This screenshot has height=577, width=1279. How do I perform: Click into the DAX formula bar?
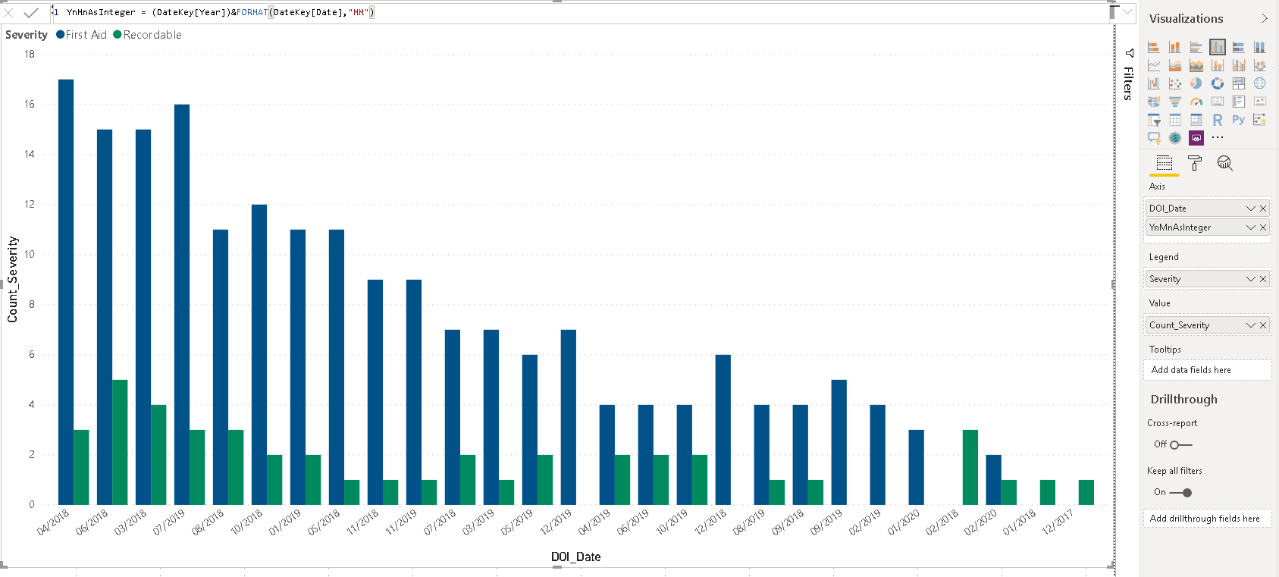point(580,13)
